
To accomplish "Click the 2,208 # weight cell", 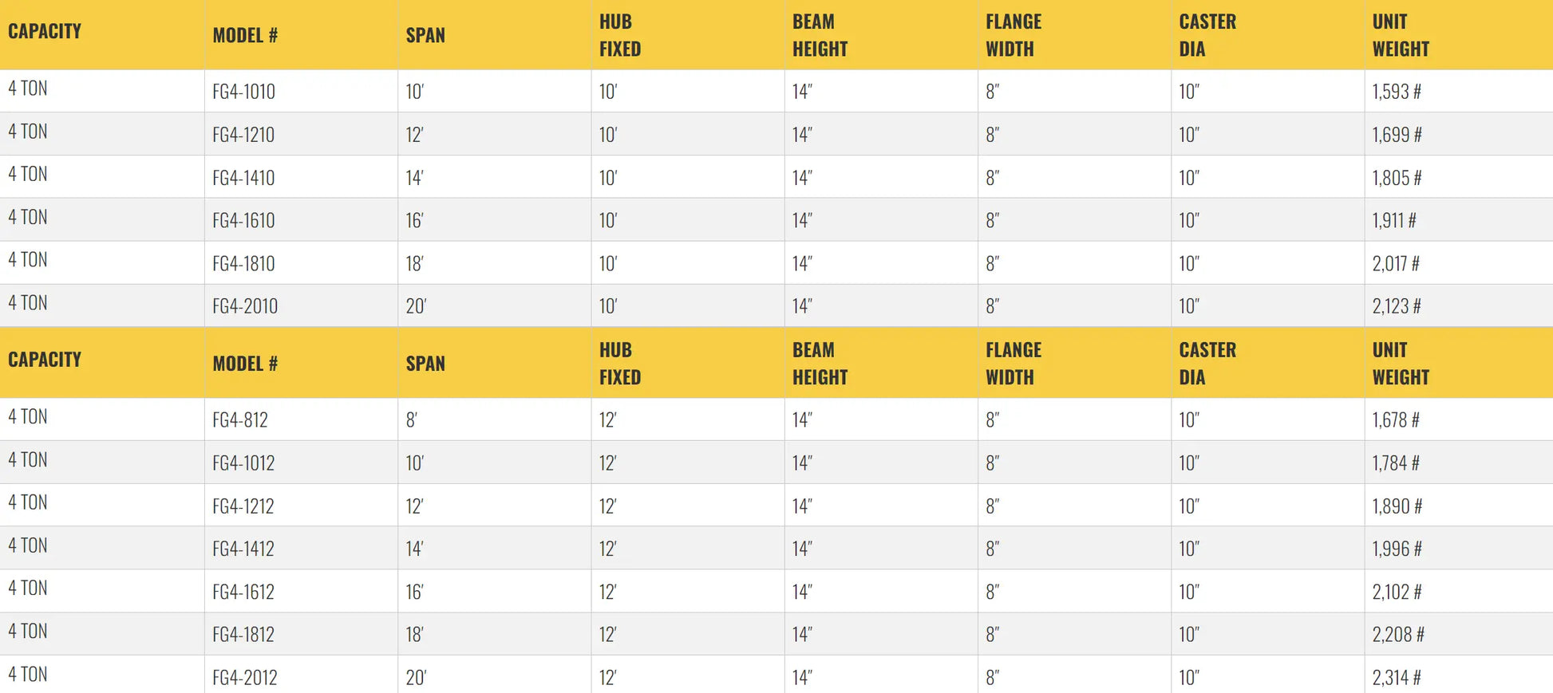I will coord(1398,635).
